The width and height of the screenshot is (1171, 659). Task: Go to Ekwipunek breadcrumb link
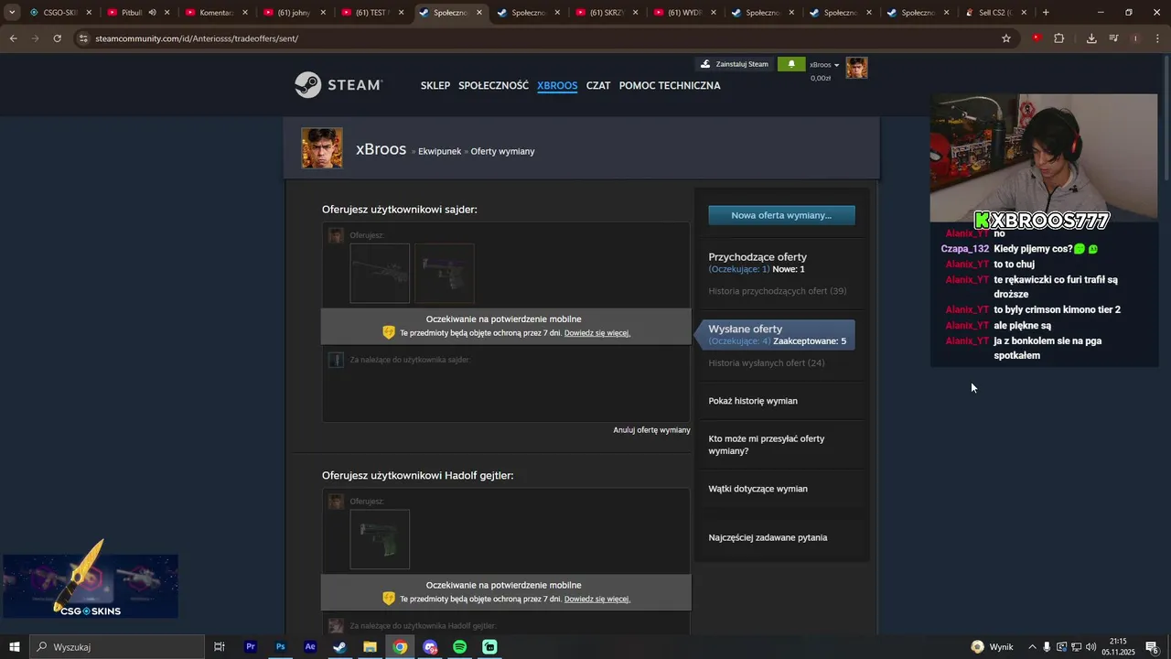click(439, 151)
